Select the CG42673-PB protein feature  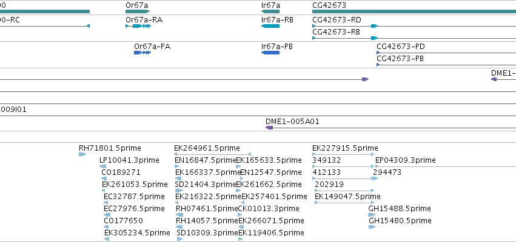(446, 65)
